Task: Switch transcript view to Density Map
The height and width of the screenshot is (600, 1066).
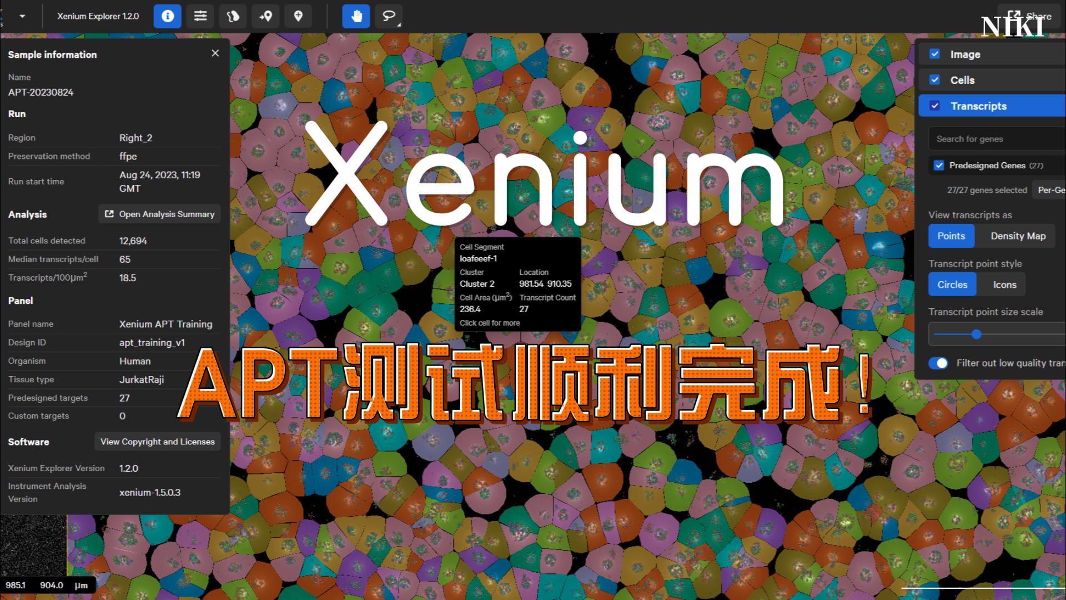Action: (1018, 236)
